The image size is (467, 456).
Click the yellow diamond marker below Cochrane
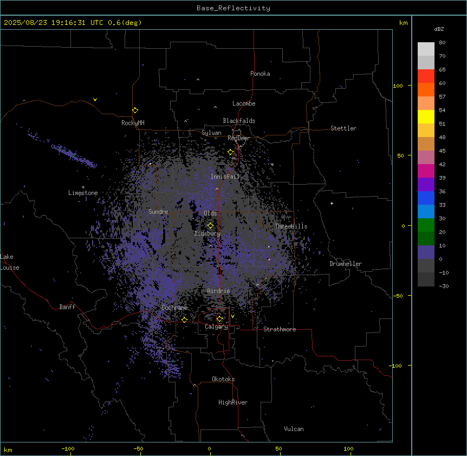(x=184, y=320)
